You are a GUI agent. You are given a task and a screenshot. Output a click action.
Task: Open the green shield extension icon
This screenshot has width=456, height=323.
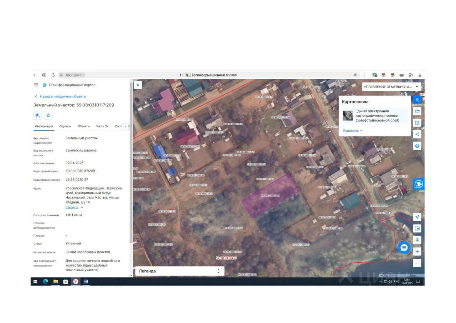pyautogui.click(x=375, y=75)
